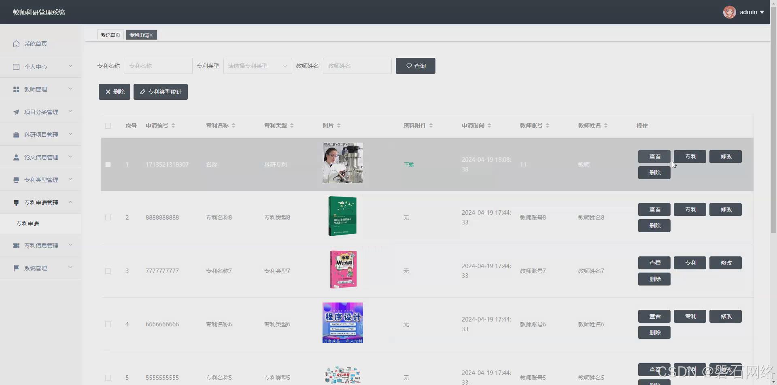Click 删除 for row 6666666666
The width and height of the screenshot is (777, 385).
point(654,332)
